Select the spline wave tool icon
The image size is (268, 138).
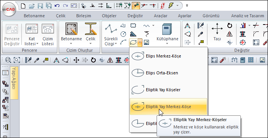tap(147, 26)
